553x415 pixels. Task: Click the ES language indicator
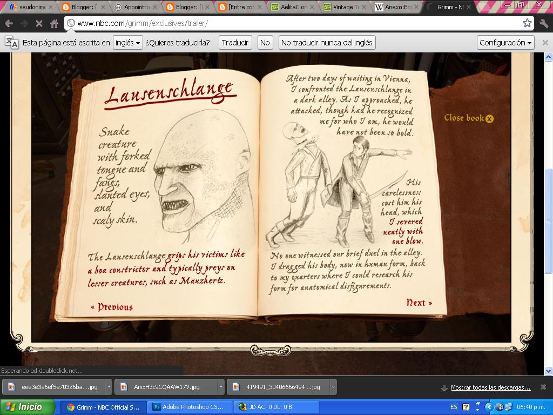454,407
